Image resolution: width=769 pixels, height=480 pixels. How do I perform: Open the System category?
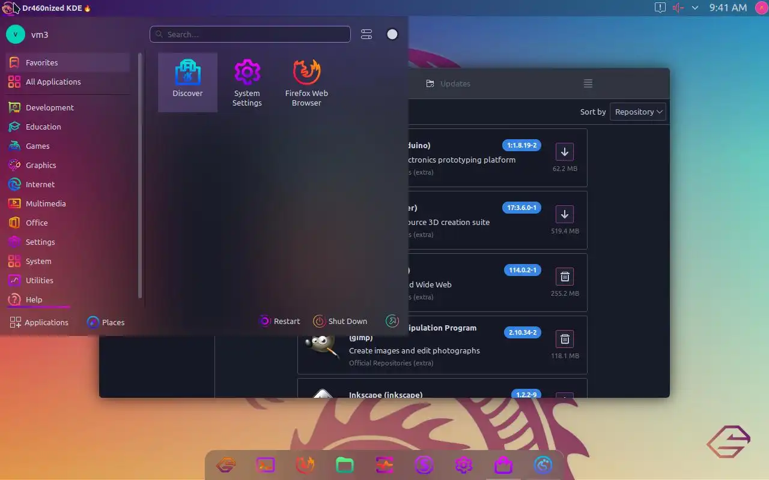(x=67, y=261)
